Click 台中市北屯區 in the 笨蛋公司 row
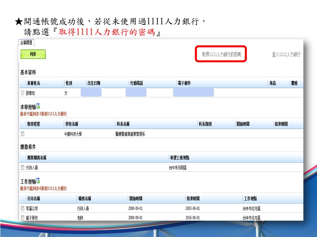Screen dimensions: 317x237 251,209
